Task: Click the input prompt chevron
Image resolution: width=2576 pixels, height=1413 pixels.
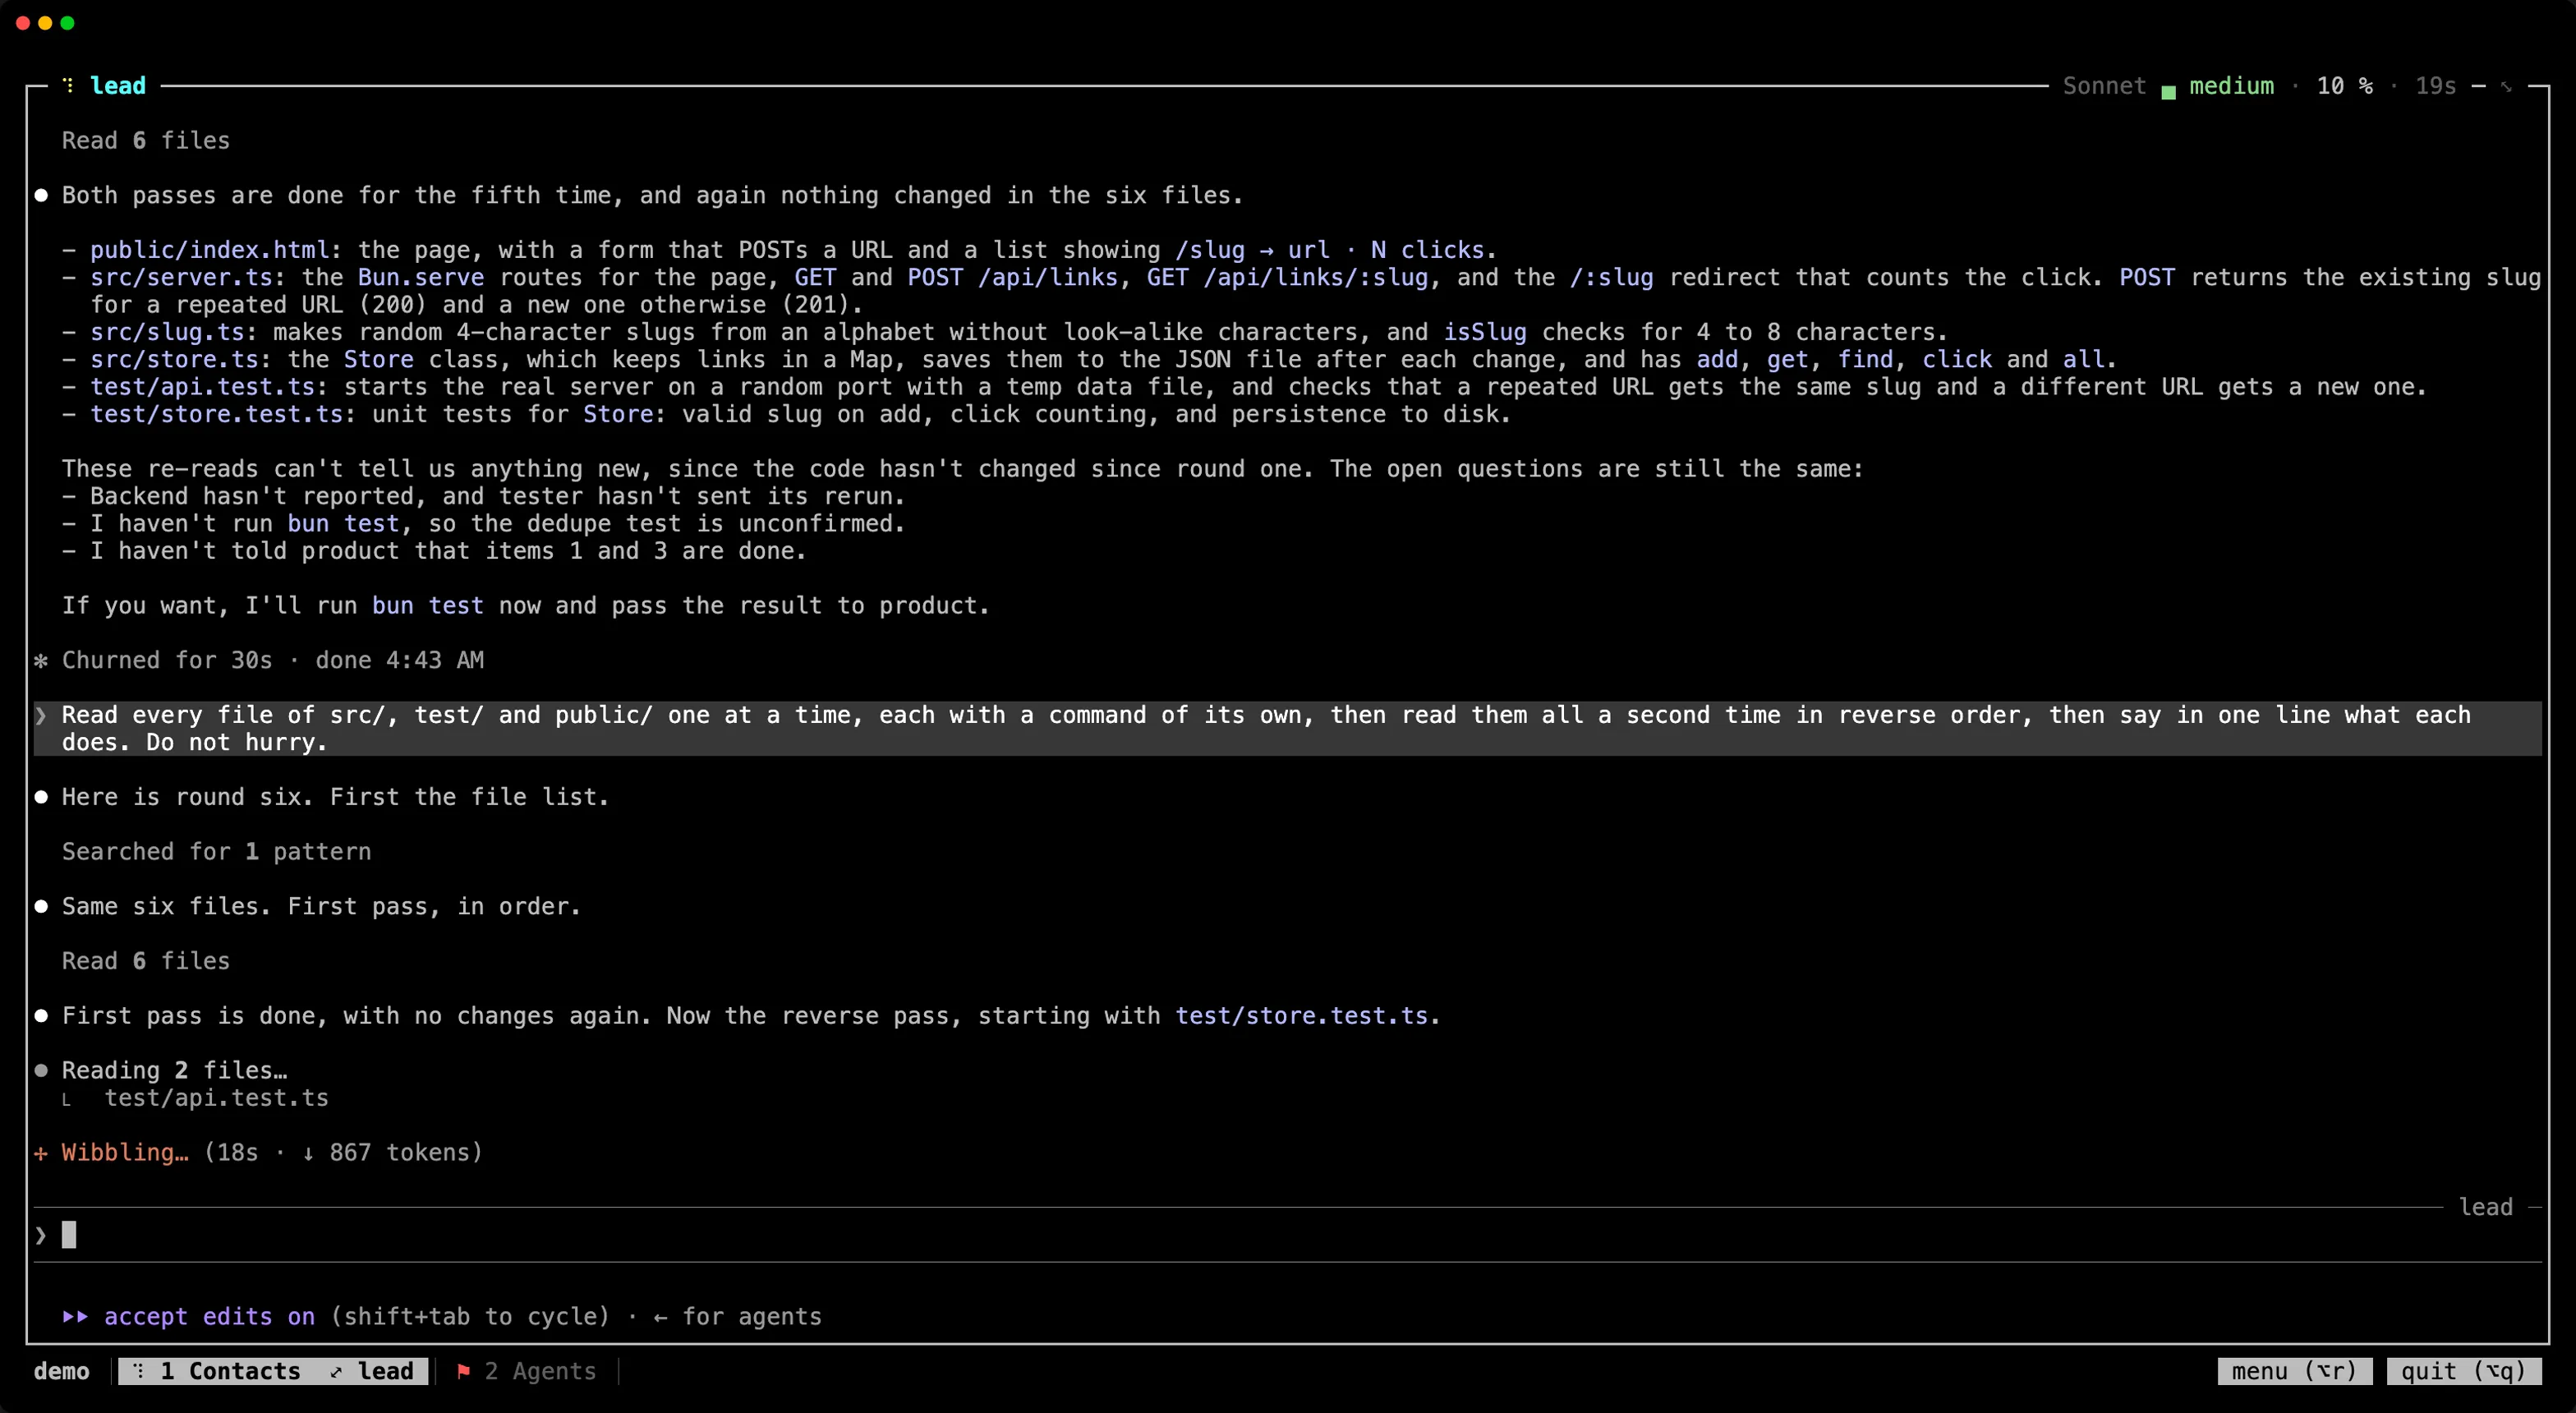Action: tap(41, 1235)
